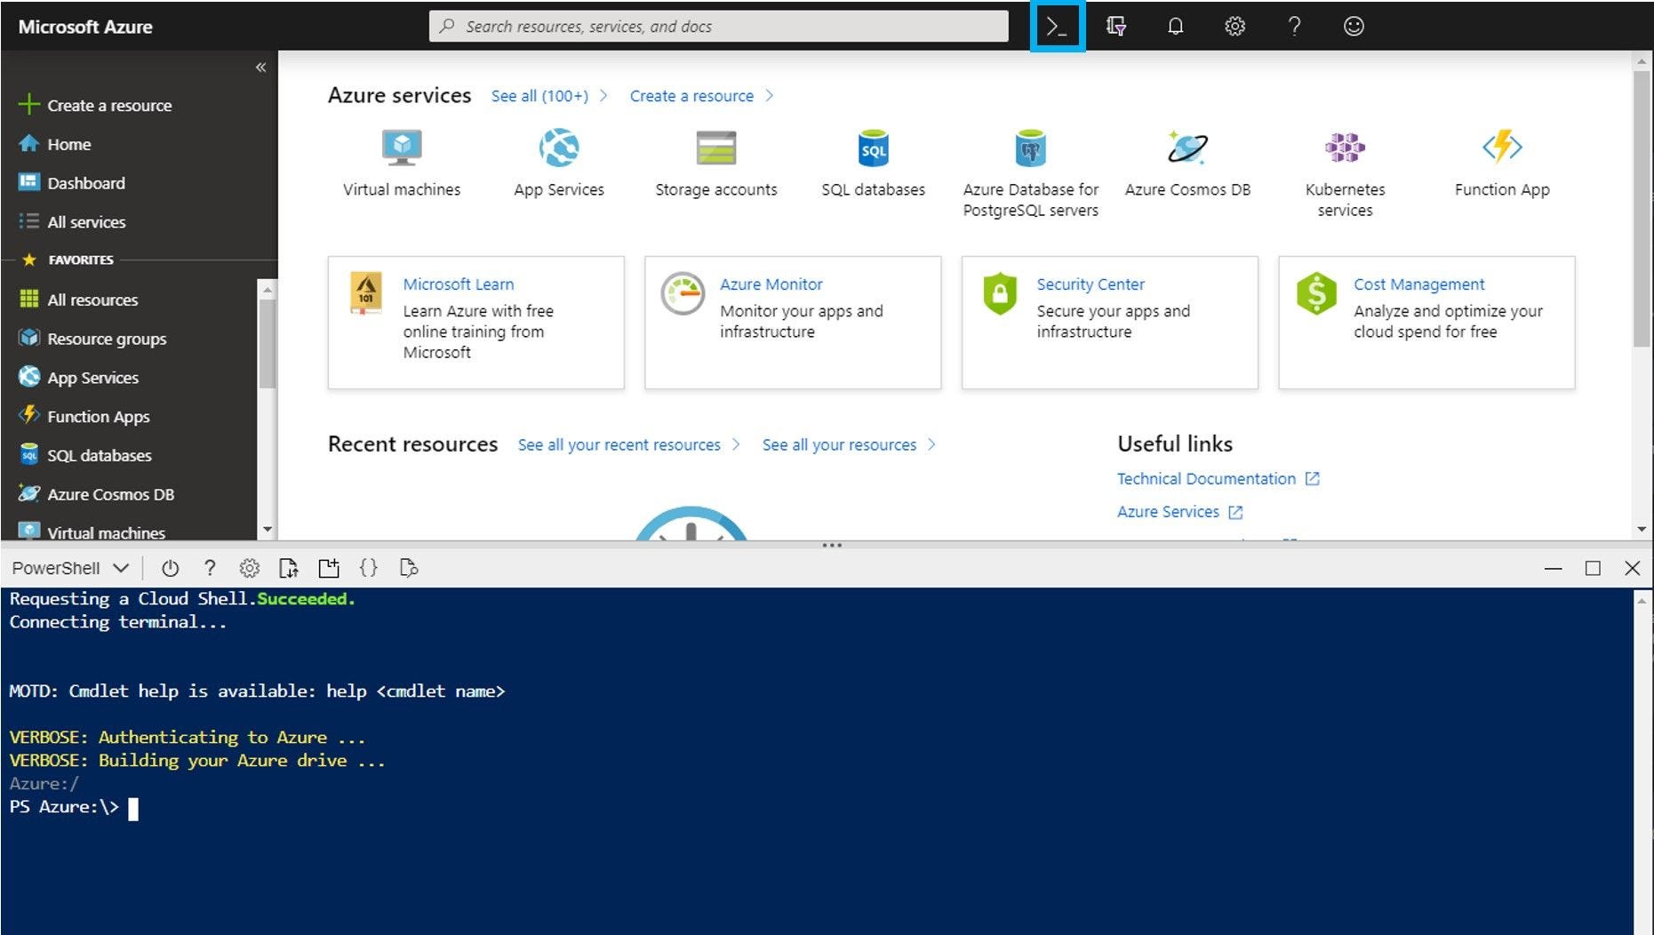Open Dashboard from sidebar

coord(72,183)
